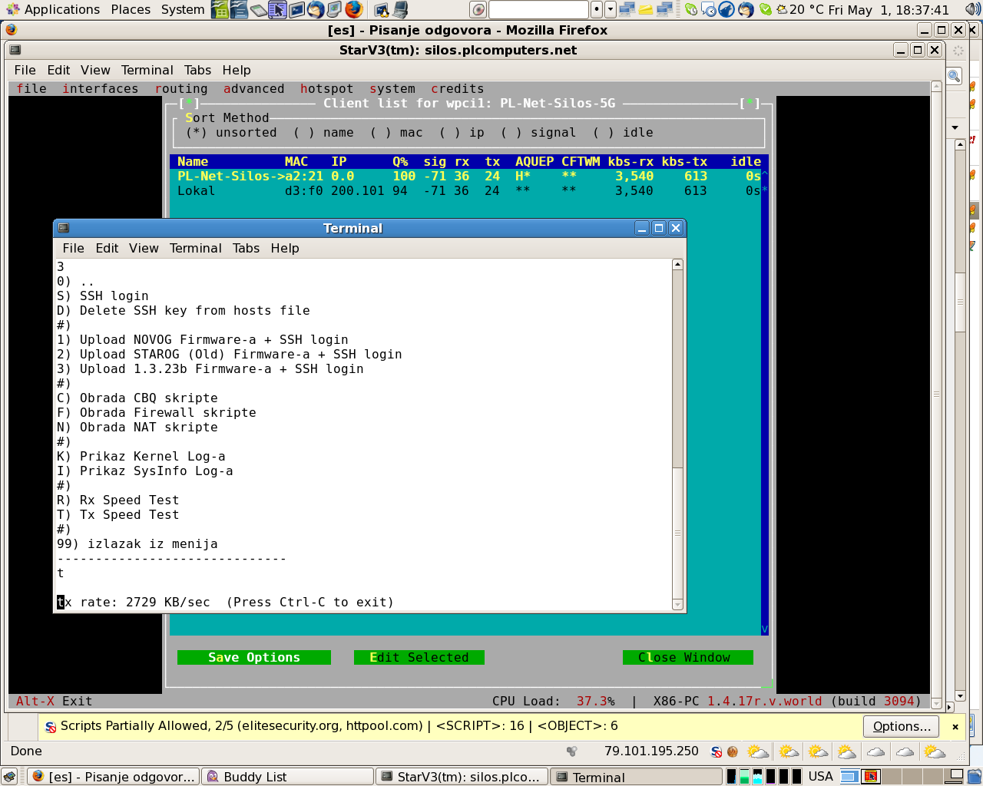983x786 pixels.
Task: Open the Firefox toolbar dropdown arrow below the search icon
Action: [x=955, y=127]
